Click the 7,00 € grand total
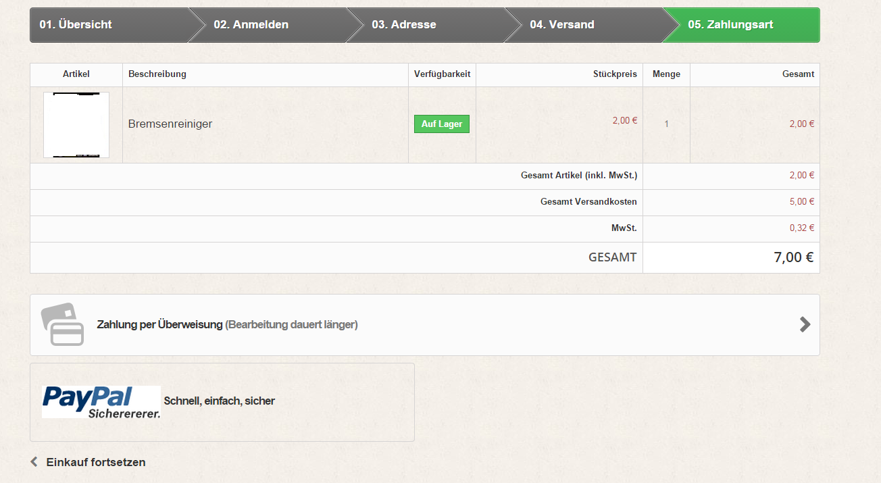The width and height of the screenshot is (881, 483). tap(794, 257)
